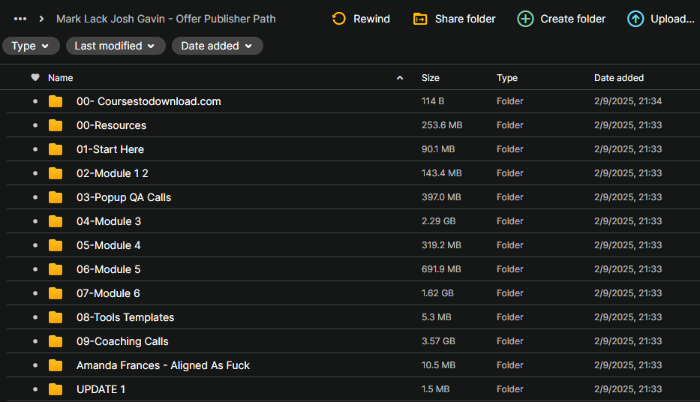Open the Date added filter dropdown
Image resolution: width=700 pixels, height=402 pixels.
tap(218, 46)
